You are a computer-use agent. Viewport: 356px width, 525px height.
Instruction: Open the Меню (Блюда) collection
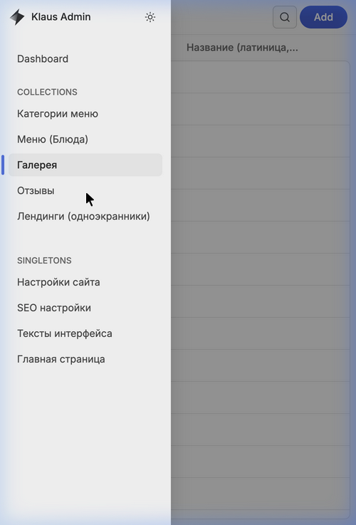pos(53,140)
